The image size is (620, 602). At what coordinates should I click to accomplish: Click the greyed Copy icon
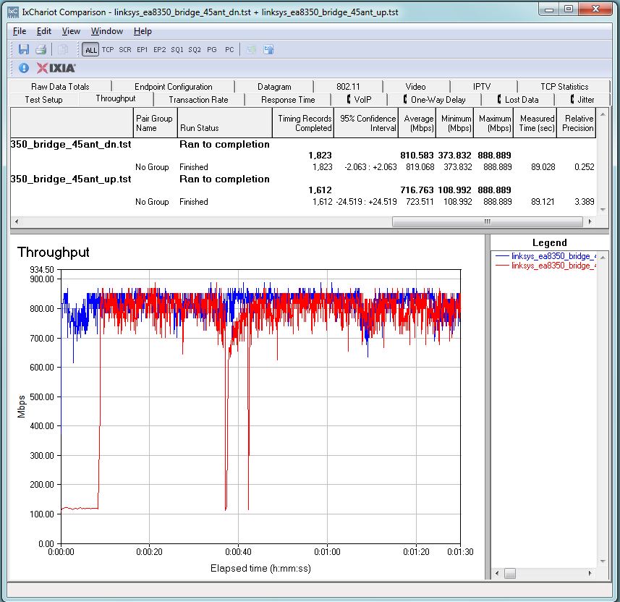click(62, 49)
